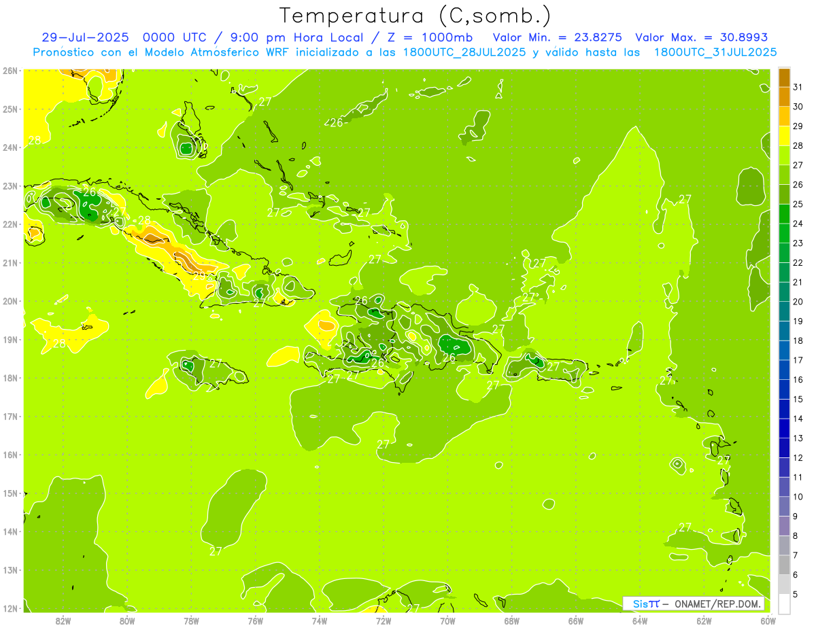Click the ONAMET/REP.DOM. credit label
The height and width of the screenshot is (630, 816).
717,603
